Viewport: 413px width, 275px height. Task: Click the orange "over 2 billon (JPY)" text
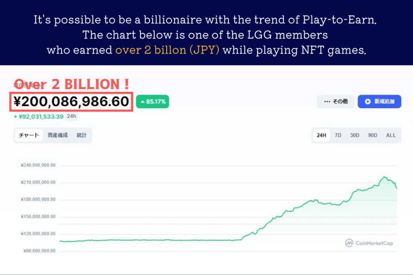[167, 50]
